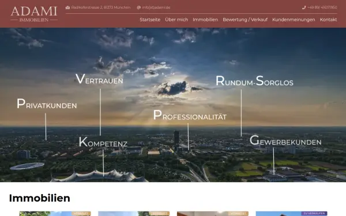
Task: Open the Kundenmeinungen page
Action: pyautogui.click(x=294, y=20)
